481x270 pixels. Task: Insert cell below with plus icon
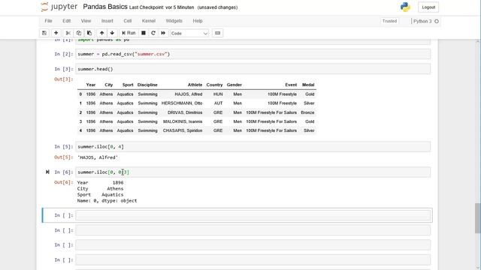click(x=56, y=33)
